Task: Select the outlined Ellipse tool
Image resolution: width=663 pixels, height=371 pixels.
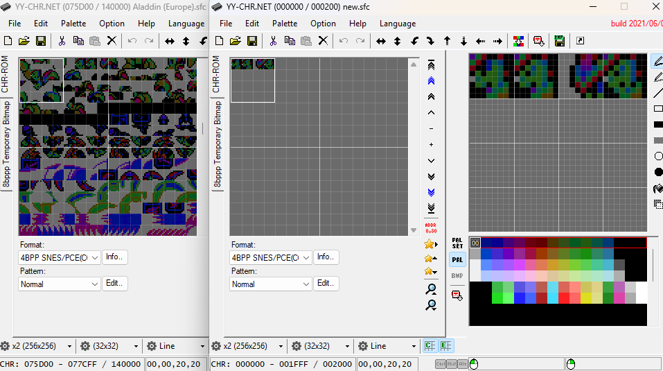Action: tap(658, 156)
